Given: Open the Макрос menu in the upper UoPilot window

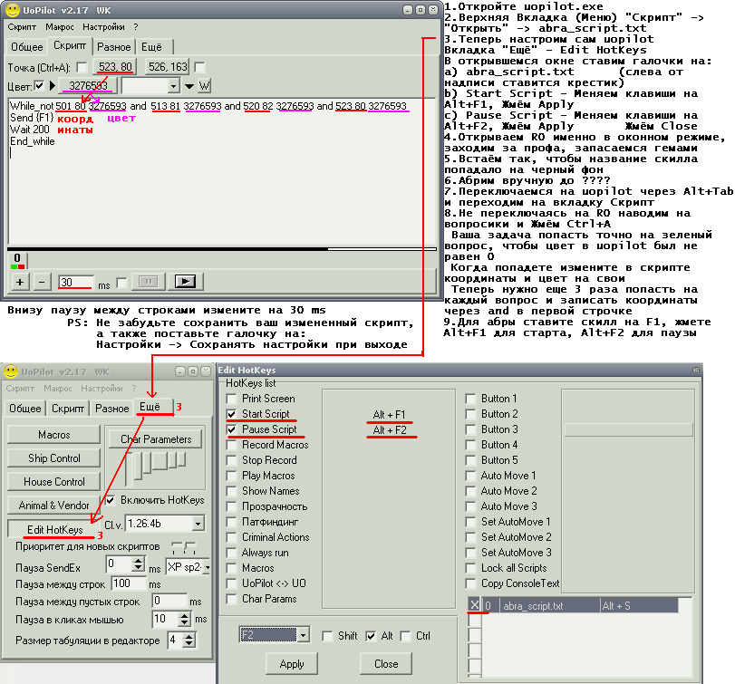Looking at the screenshot, I should coord(60,27).
